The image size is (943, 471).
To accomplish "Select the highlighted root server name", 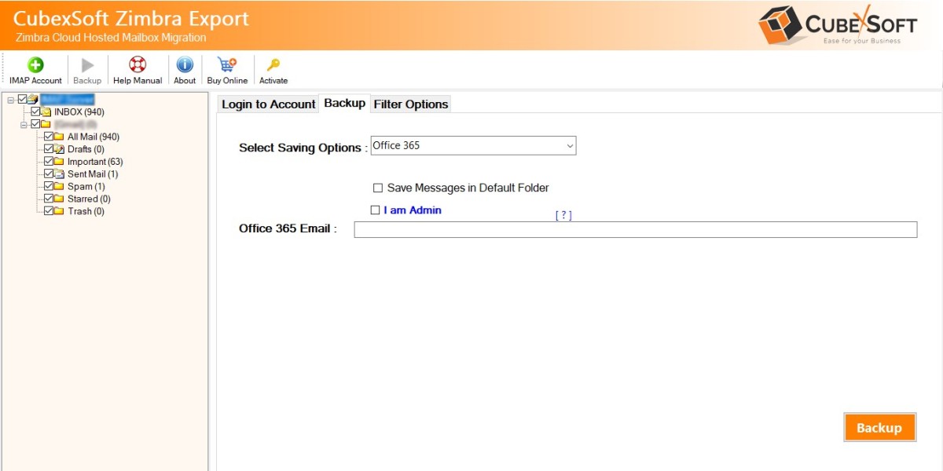I will (68, 100).
